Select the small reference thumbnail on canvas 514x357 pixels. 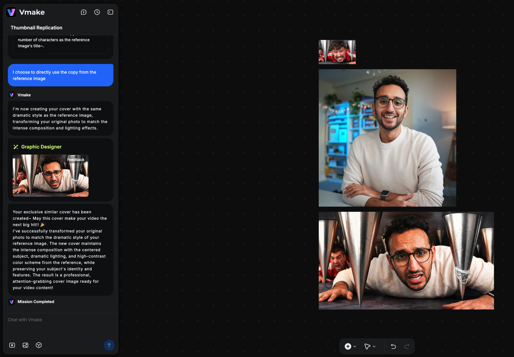click(337, 52)
